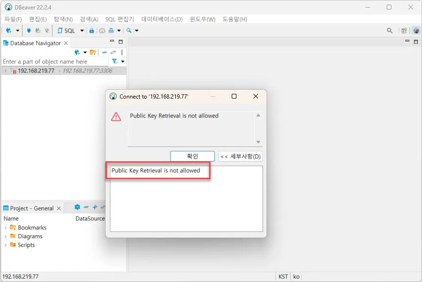422x282 pixels.
Task: Open the SQL editor dropdown arrow
Action: click(81, 30)
